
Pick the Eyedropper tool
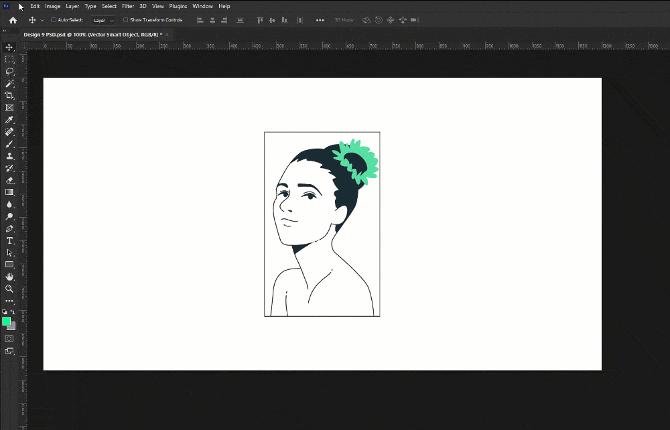pyautogui.click(x=9, y=120)
